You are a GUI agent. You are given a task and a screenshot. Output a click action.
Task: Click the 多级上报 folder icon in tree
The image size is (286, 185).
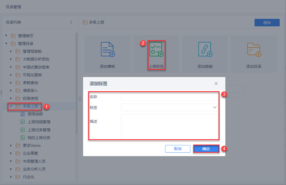pyautogui.click(x=18, y=106)
